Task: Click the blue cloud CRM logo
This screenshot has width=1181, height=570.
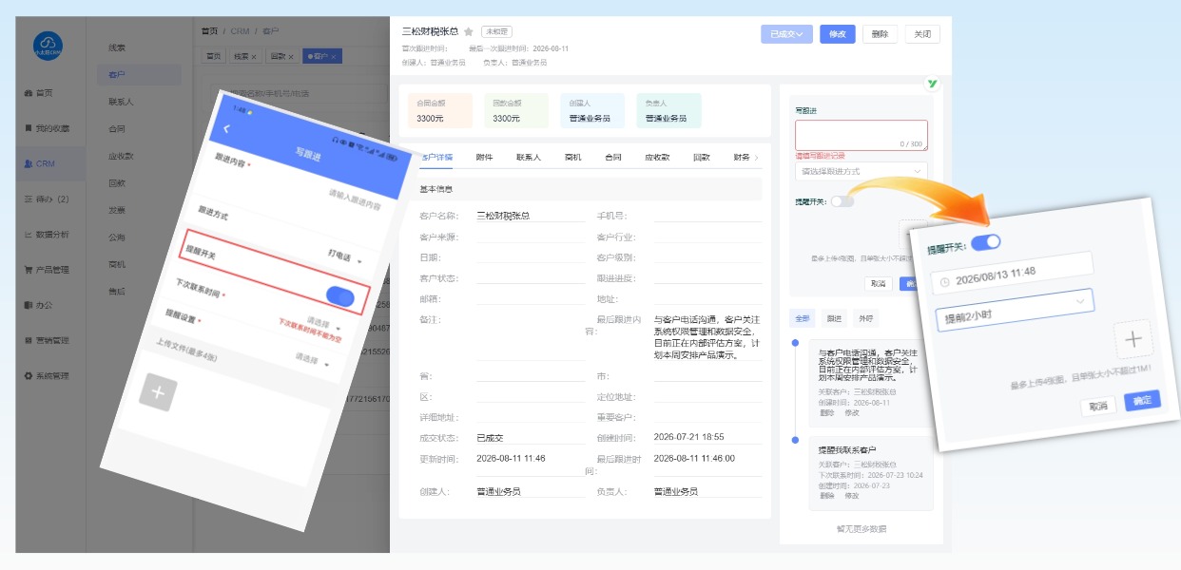Action: pos(48,47)
